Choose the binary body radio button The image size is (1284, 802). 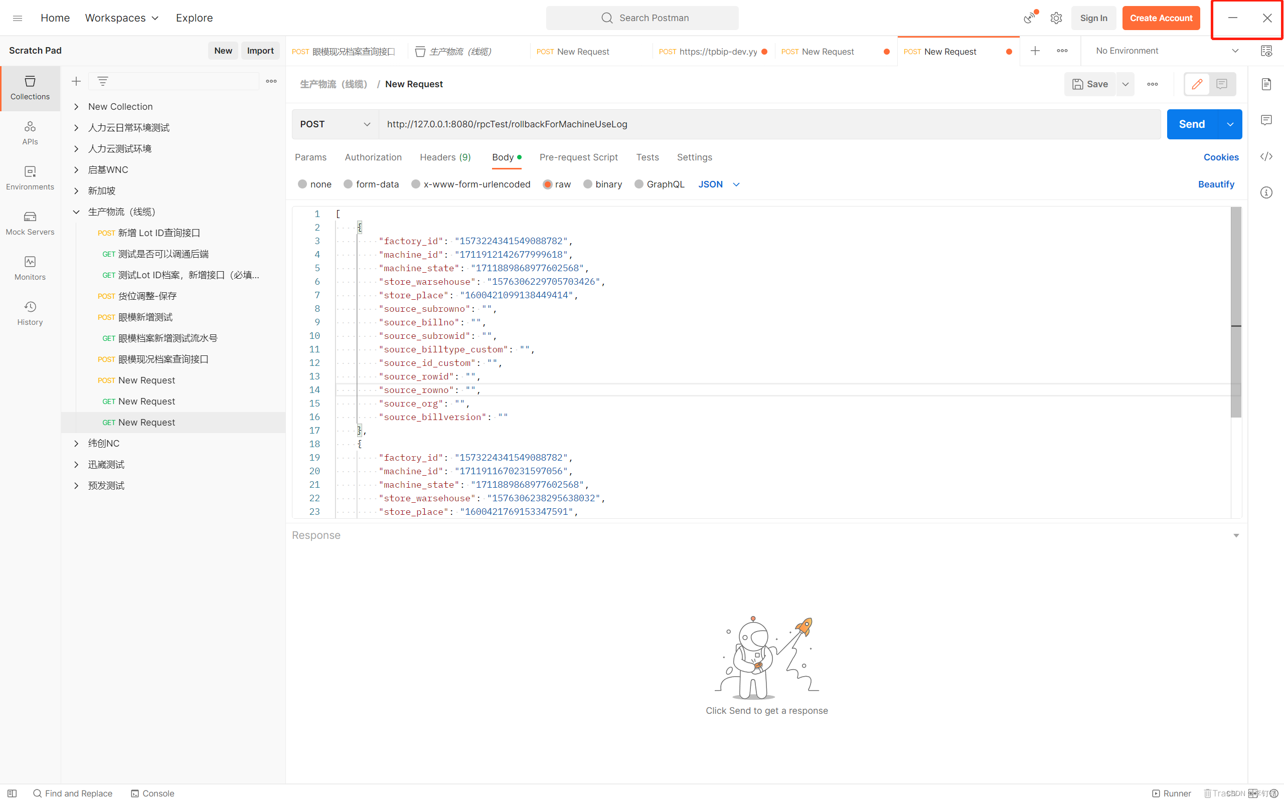[x=587, y=184]
